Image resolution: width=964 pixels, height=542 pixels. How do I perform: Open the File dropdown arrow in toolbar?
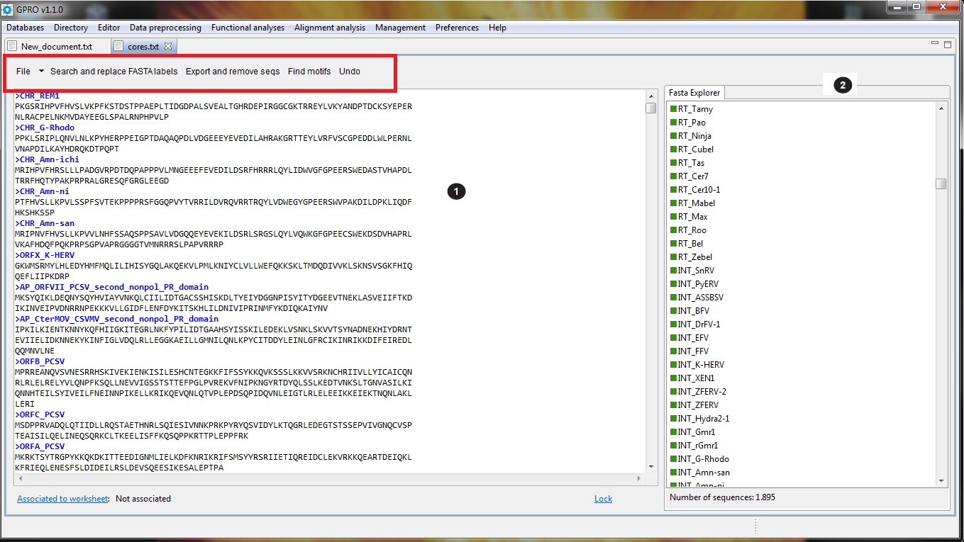[x=41, y=72]
